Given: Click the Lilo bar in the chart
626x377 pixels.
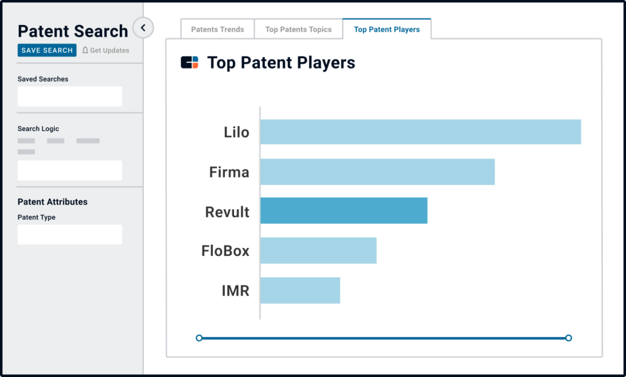Looking at the screenshot, I should [421, 132].
